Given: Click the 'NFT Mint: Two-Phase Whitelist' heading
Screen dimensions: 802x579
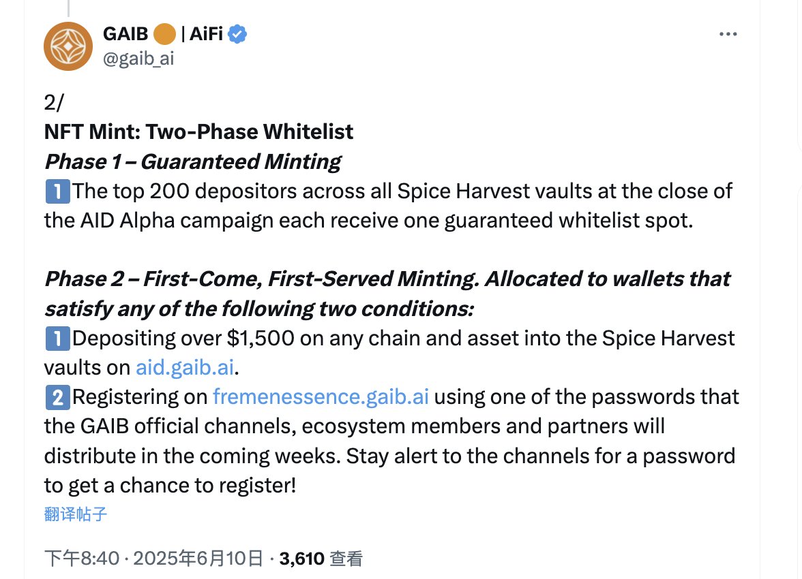Looking at the screenshot, I should coord(198,132).
